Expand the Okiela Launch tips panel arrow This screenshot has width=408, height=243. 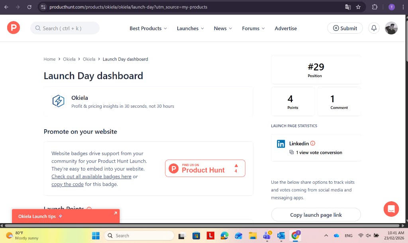point(115,213)
